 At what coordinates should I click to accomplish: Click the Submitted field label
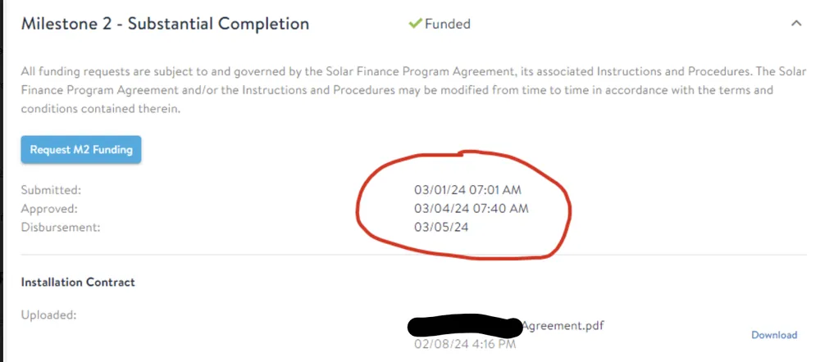point(51,190)
